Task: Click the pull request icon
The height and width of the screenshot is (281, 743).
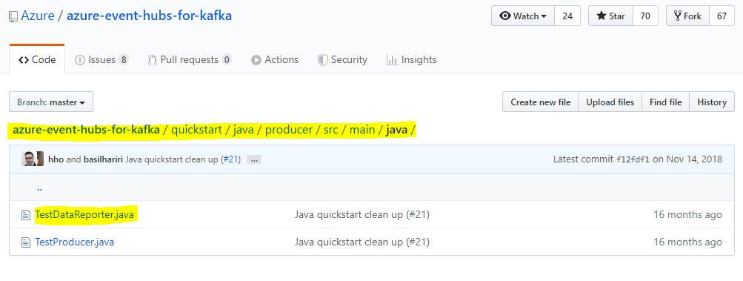Action: 152,60
